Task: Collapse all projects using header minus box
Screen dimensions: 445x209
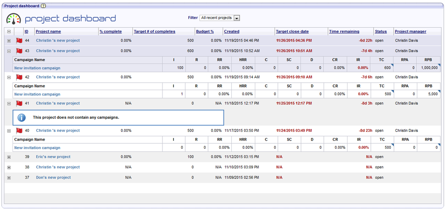Action: tap(9, 32)
